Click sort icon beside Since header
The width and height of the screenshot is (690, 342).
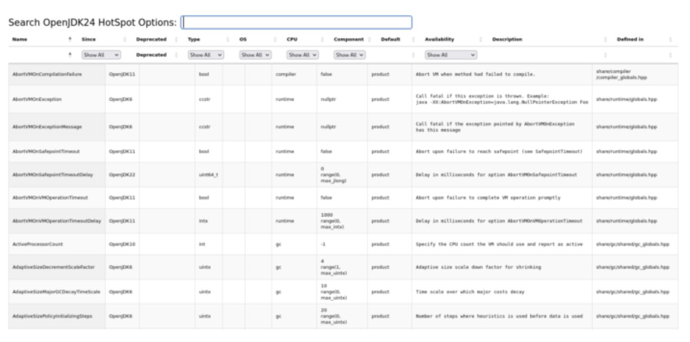(x=124, y=39)
